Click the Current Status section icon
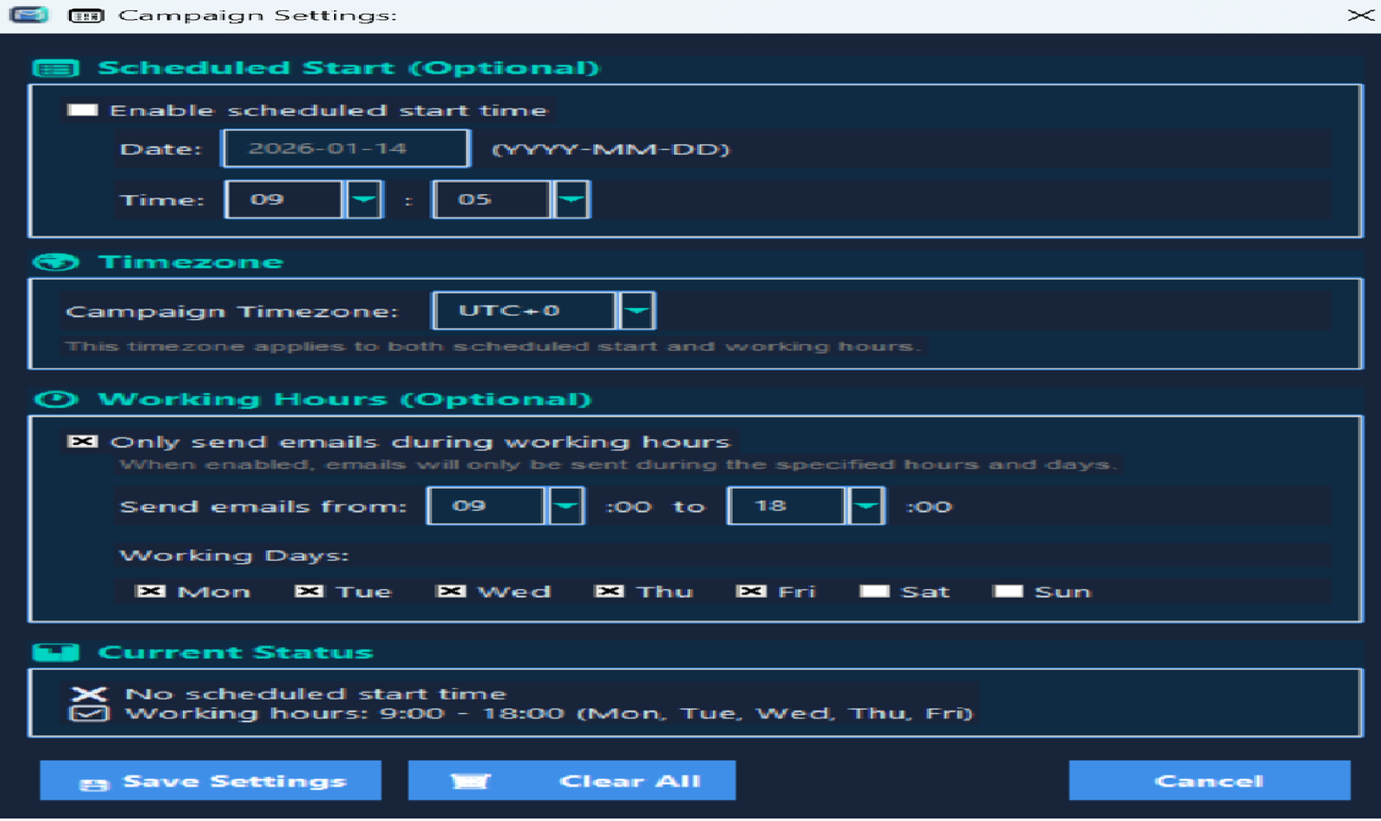 [55, 652]
